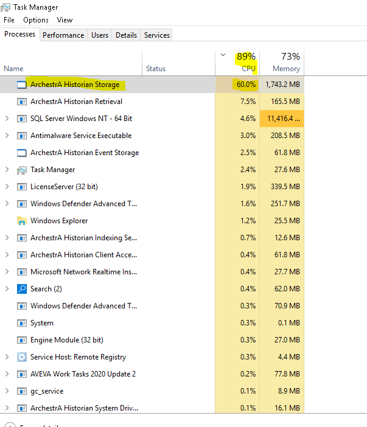
Task: Select the ArchestrA Historian Retrieval process name
Action: tap(76, 102)
